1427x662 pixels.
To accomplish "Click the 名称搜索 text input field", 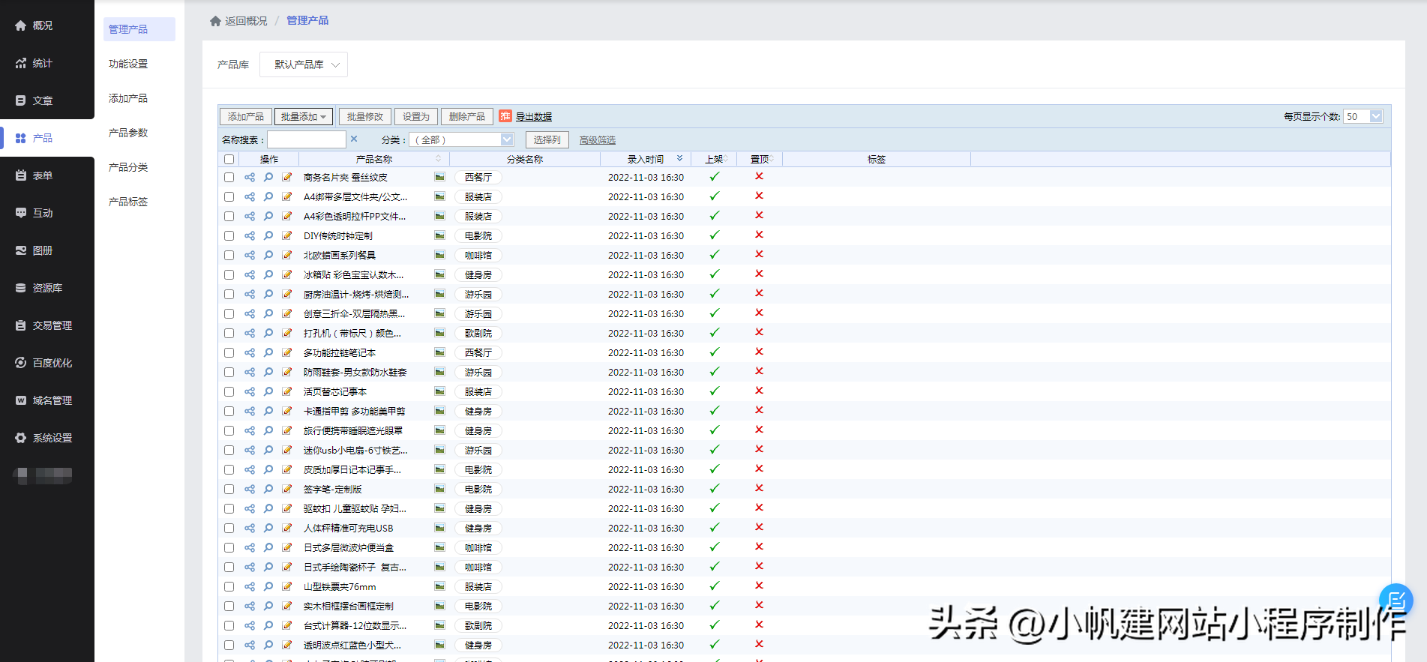I will (x=307, y=140).
